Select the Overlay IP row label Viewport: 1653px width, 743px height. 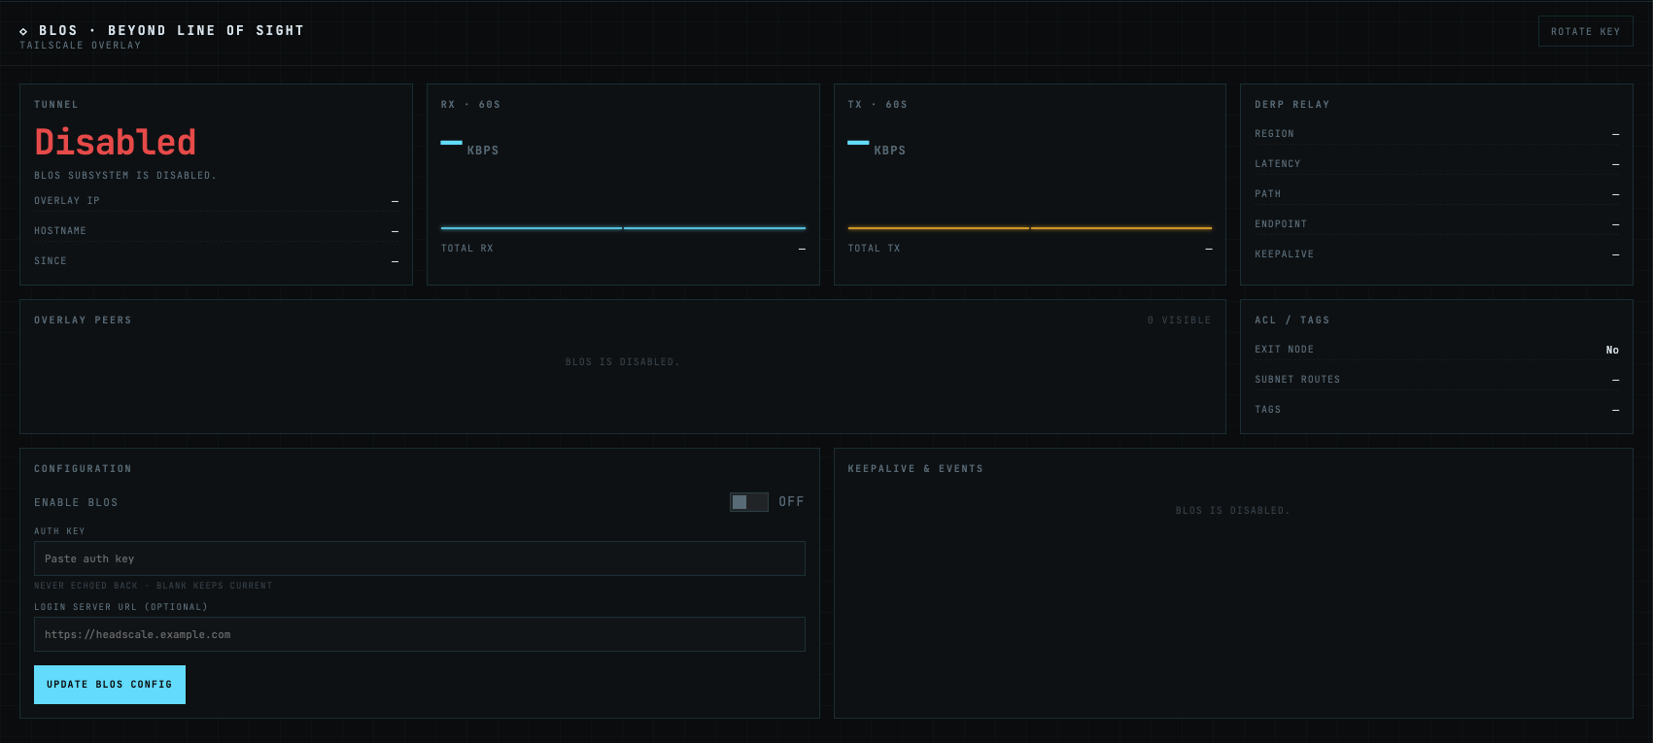67,201
